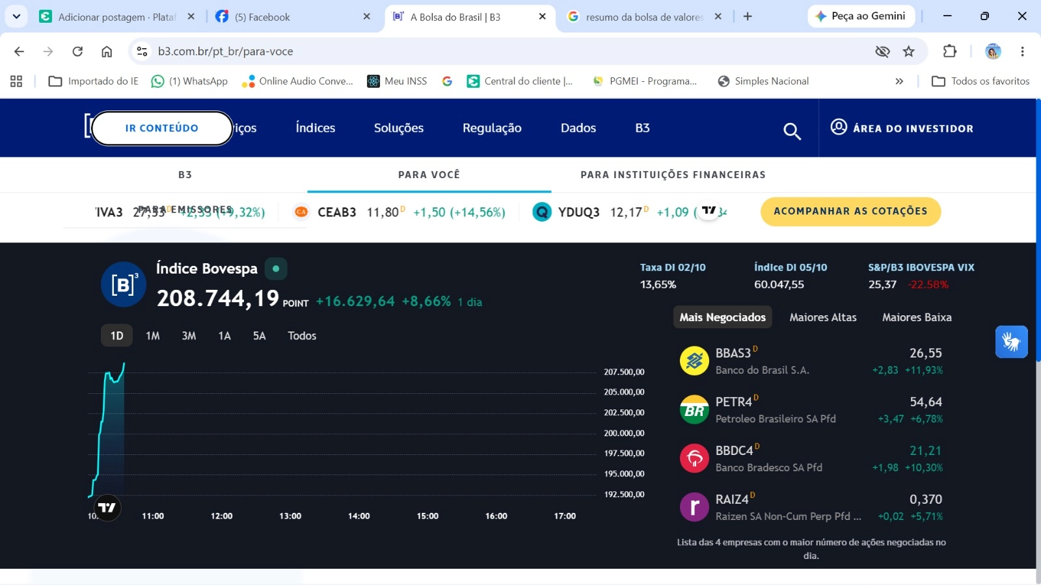Open the apps grid in bookmarks bar
This screenshot has height=585, width=1041.
(x=16, y=81)
